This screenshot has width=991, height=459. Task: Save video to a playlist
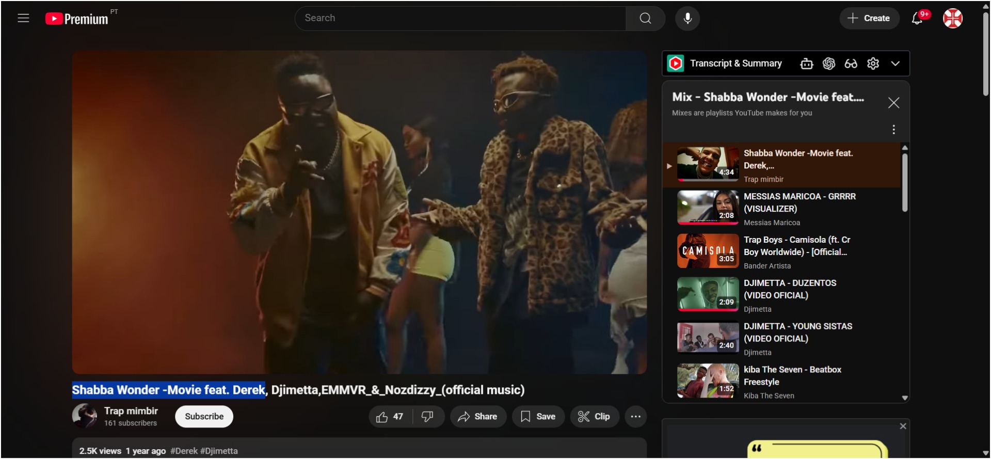538,417
